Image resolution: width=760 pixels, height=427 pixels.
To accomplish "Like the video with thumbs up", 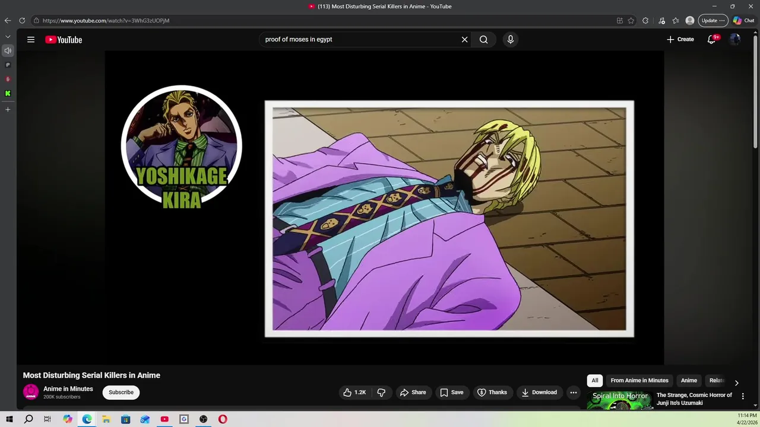I will pyautogui.click(x=355, y=392).
